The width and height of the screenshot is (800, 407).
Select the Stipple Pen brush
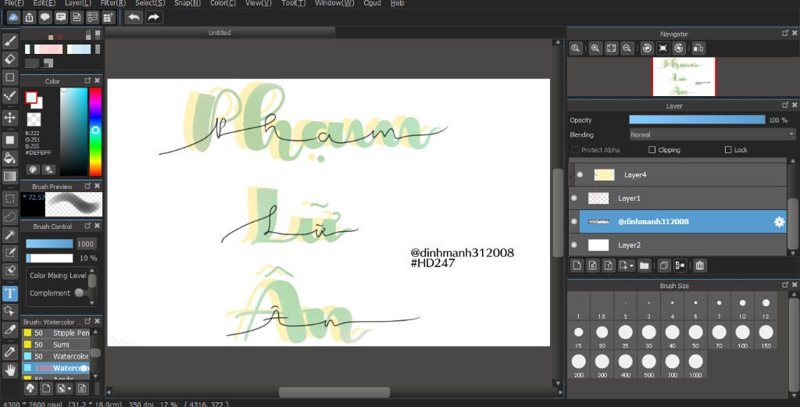click(x=56, y=333)
